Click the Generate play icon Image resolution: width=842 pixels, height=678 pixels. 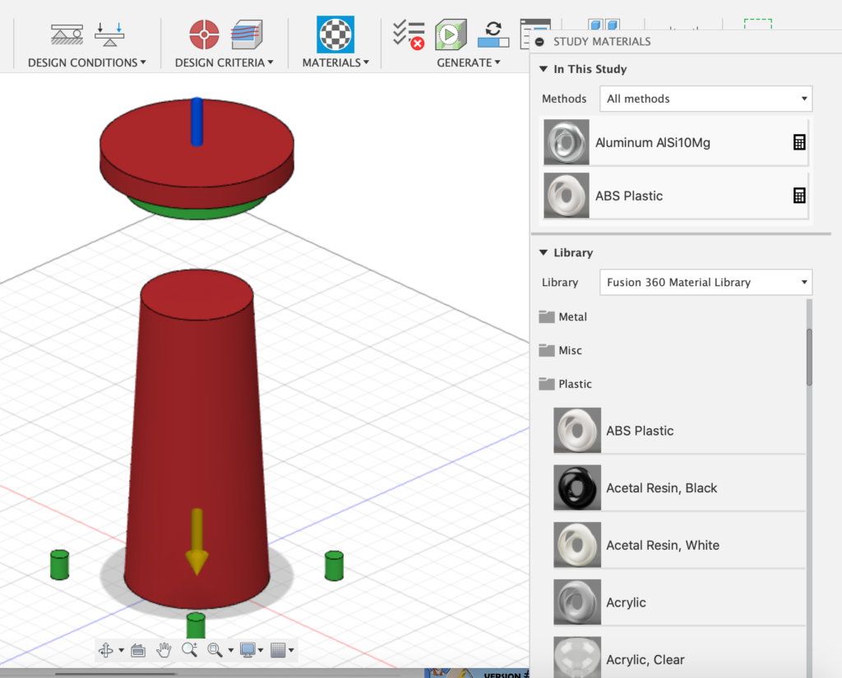pyautogui.click(x=450, y=35)
